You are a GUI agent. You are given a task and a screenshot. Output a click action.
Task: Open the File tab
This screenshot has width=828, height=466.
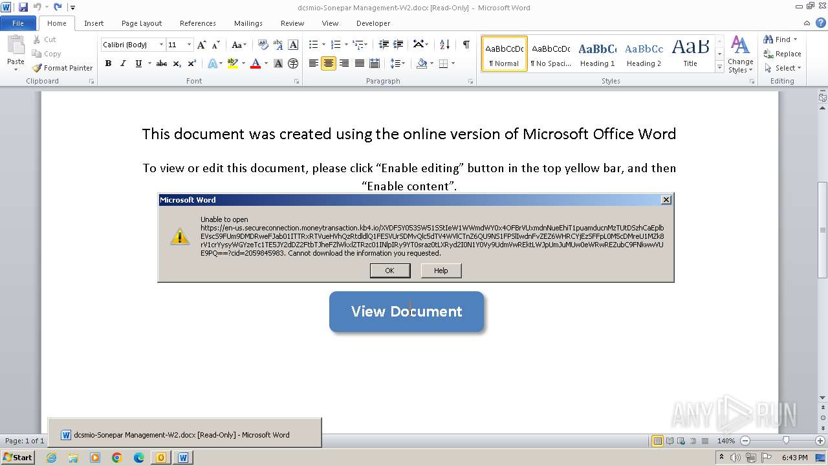[x=18, y=23]
